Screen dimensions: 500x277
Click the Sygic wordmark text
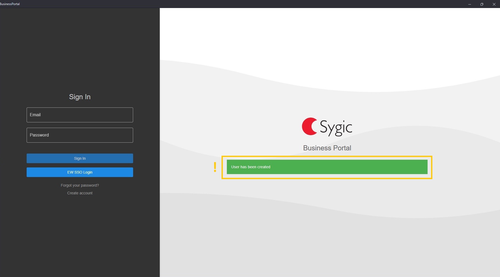336,127
